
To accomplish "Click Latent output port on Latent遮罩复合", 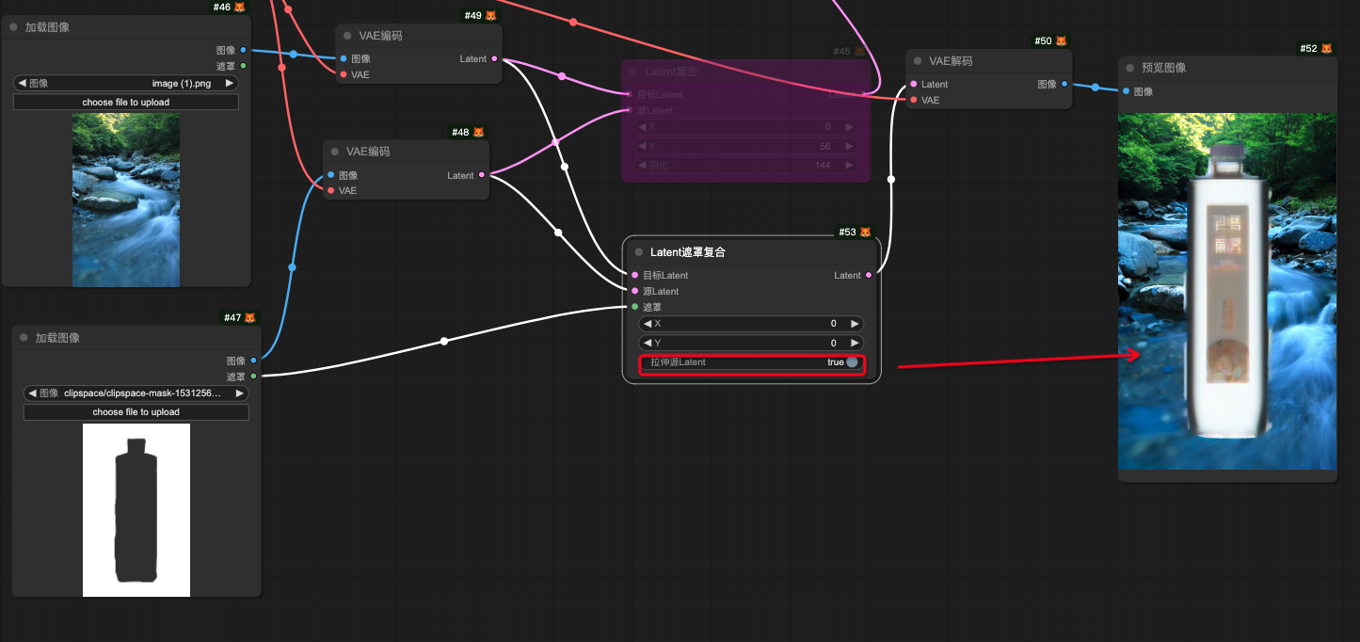I will pyautogui.click(x=869, y=275).
